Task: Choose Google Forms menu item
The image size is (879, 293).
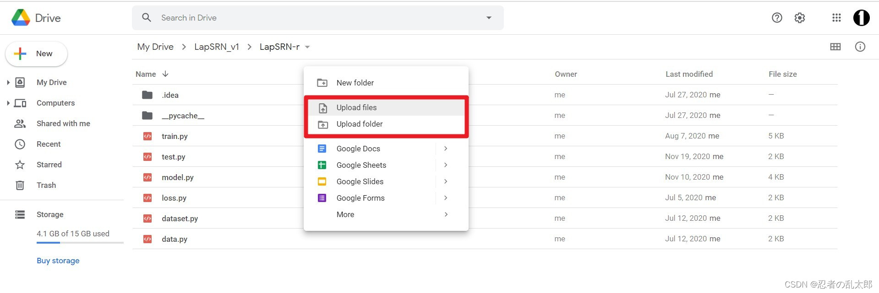Action: 386,198
